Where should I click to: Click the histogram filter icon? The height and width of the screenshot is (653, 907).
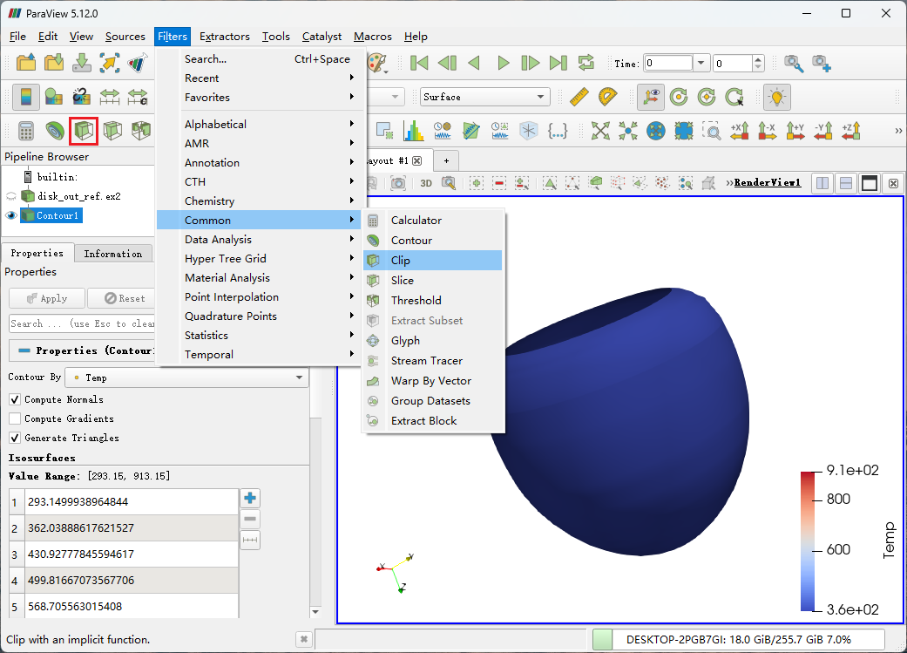[x=412, y=131]
